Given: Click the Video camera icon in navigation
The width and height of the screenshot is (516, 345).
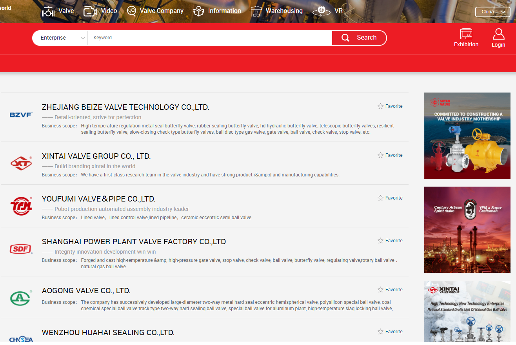Looking at the screenshot, I should pos(90,11).
